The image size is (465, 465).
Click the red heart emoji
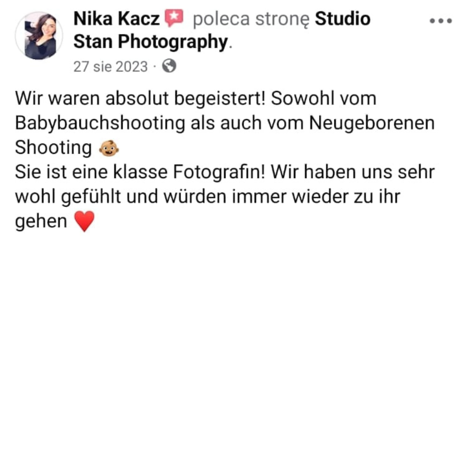(x=84, y=221)
